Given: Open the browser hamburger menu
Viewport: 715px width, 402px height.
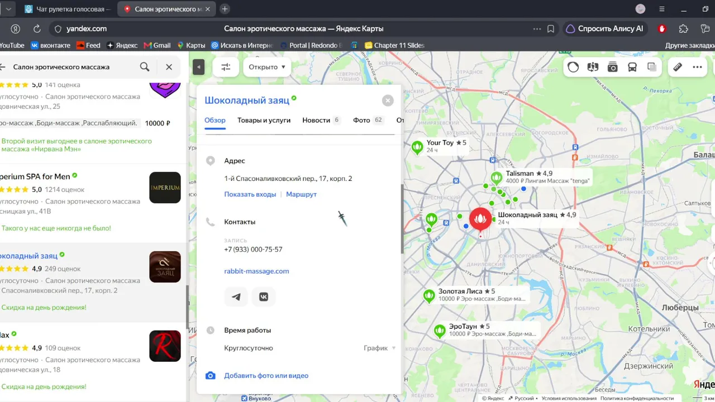Looking at the screenshot, I should 662,9.
